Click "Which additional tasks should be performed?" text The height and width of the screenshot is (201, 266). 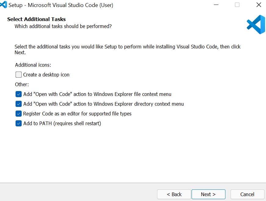click(x=63, y=26)
